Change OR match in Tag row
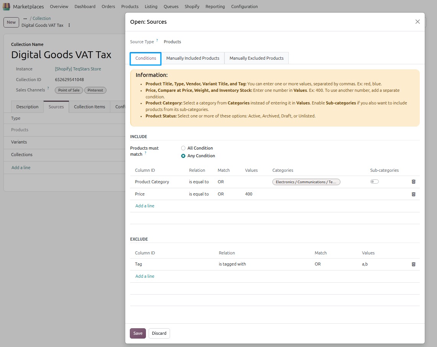 pyautogui.click(x=318, y=264)
